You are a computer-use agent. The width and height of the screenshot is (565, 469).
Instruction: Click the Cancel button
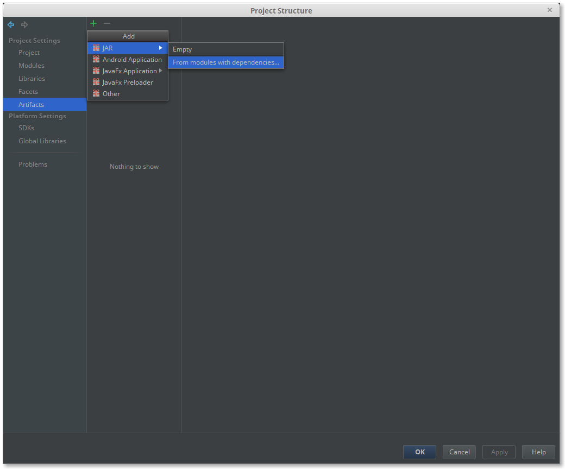click(459, 452)
